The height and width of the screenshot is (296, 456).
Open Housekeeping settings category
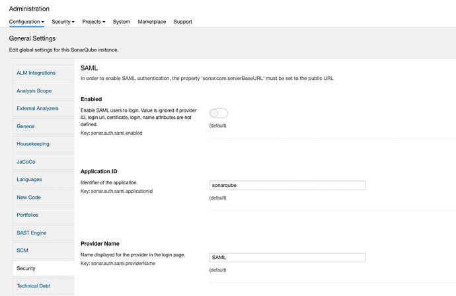click(33, 144)
